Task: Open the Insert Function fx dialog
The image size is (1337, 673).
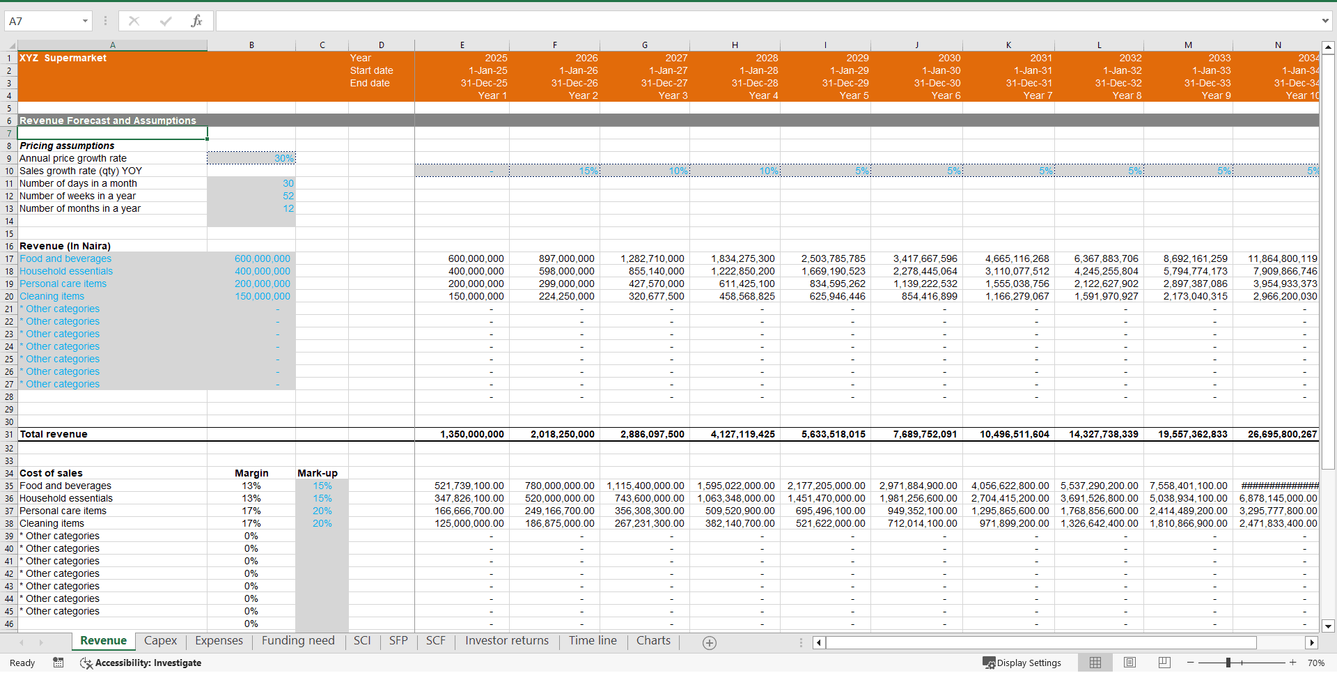Action: [x=196, y=21]
